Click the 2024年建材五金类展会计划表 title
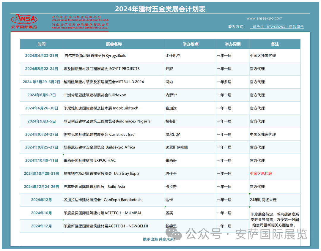This screenshot has height=251, width=321. tap(160, 9)
